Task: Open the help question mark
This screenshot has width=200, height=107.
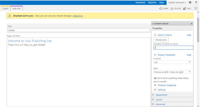Action: pyautogui.click(x=196, y=2)
